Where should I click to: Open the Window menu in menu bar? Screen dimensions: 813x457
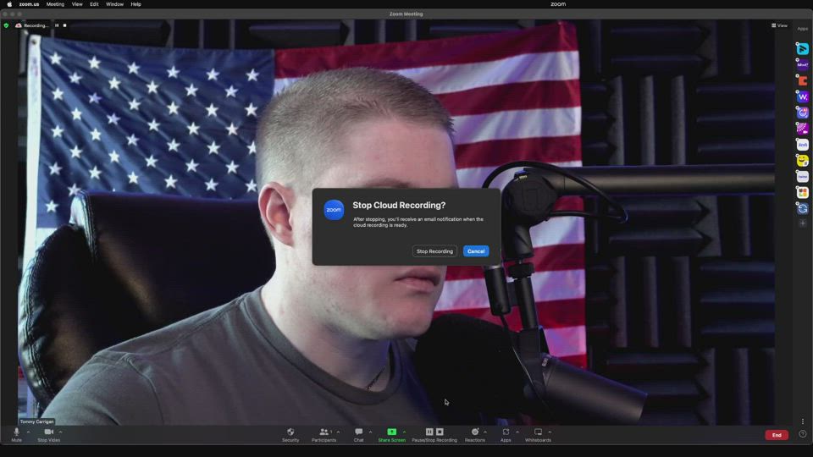click(114, 4)
